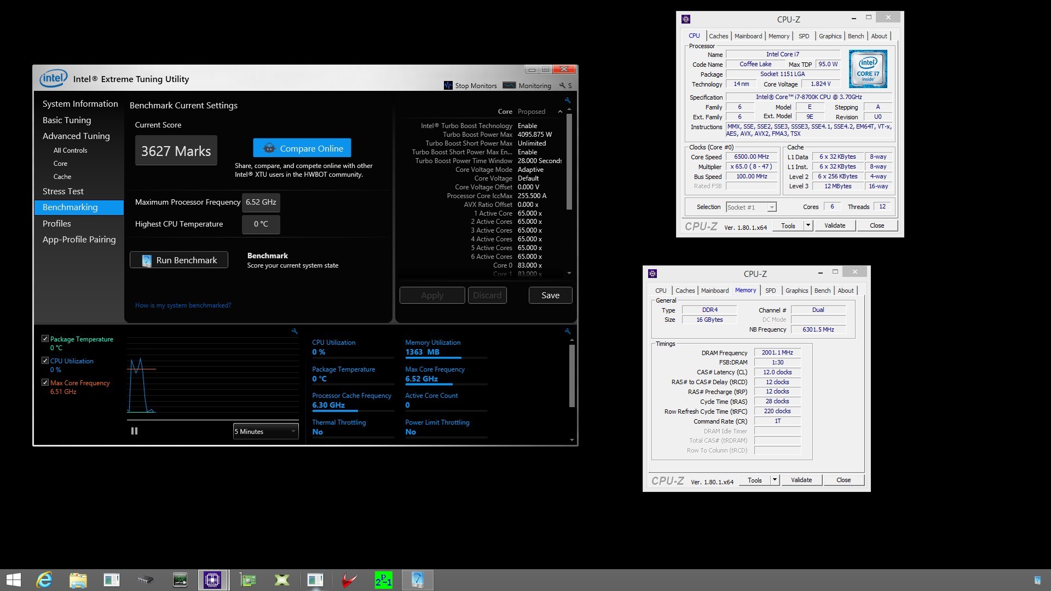Screen dimensions: 1051x591
Task: Open App-Profile Pairing section
Action: (x=79, y=239)
